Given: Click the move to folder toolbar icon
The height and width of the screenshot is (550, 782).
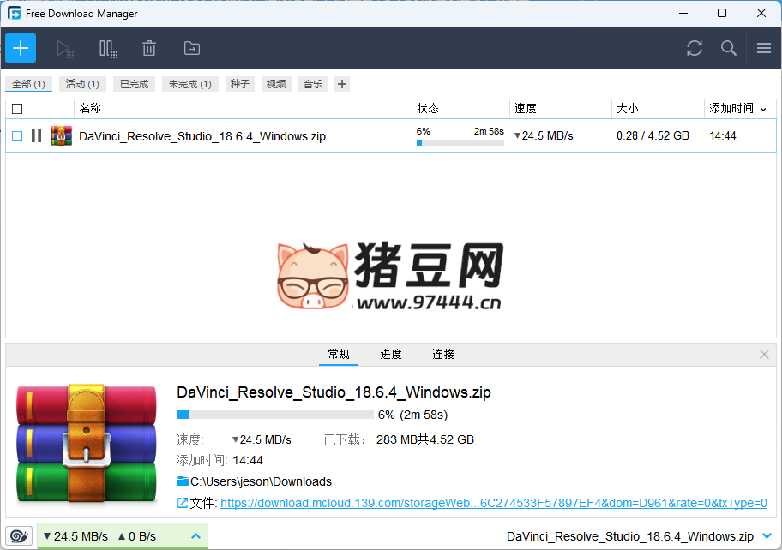Looking at the screenshot, I should coord(191,49).
